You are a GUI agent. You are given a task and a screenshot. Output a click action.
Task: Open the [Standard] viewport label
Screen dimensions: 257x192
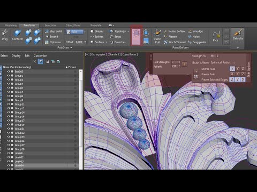[x=114, y=54]
